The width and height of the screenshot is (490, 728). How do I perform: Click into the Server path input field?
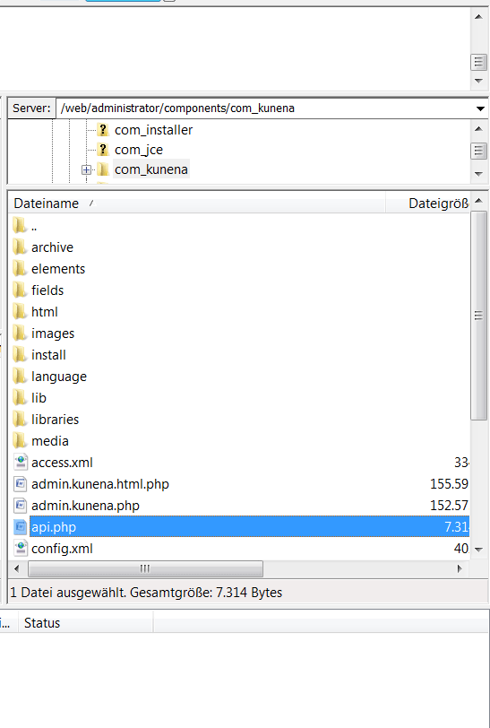point(264,108)
